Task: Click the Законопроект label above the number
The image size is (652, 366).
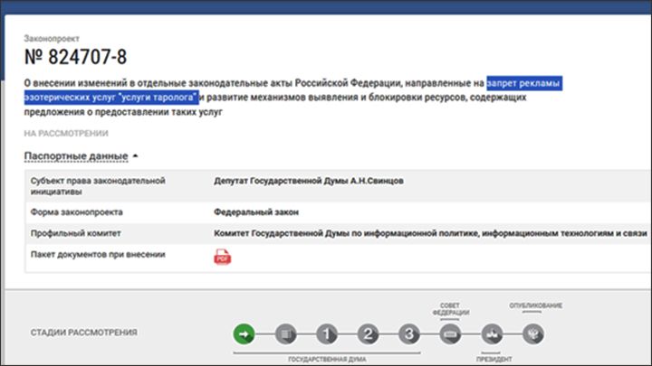Action: click(x=54, y=39)
